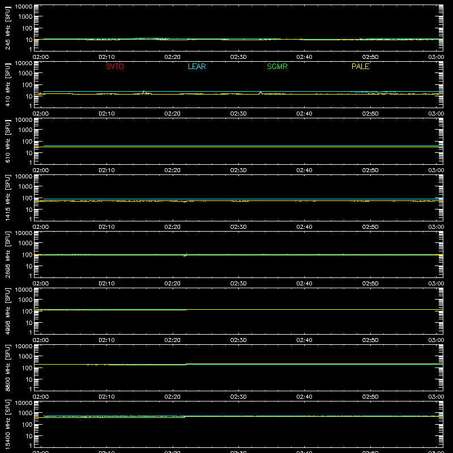Select the 4995 MHz [SFU] axis label
The width and height of the screenshot is (453, 453).
point(7,311)
